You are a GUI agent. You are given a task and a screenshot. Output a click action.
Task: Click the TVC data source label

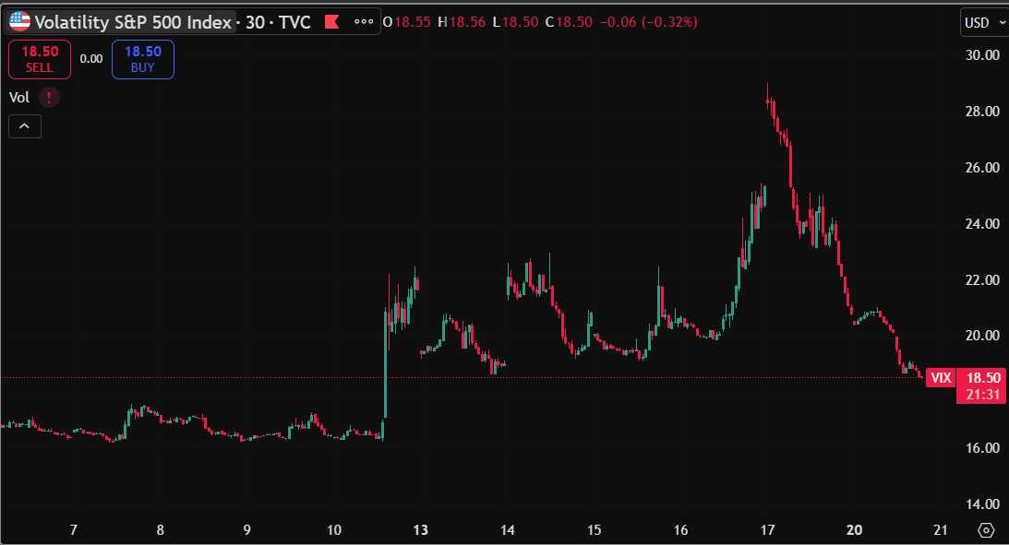294,22
